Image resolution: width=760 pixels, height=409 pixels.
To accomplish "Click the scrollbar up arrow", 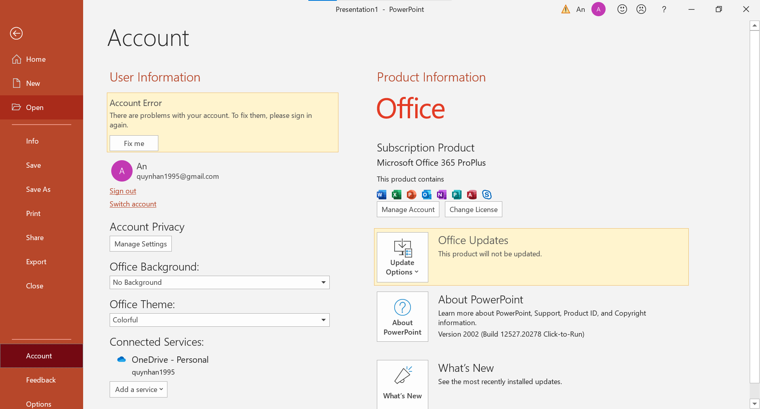I will (754, 25).
